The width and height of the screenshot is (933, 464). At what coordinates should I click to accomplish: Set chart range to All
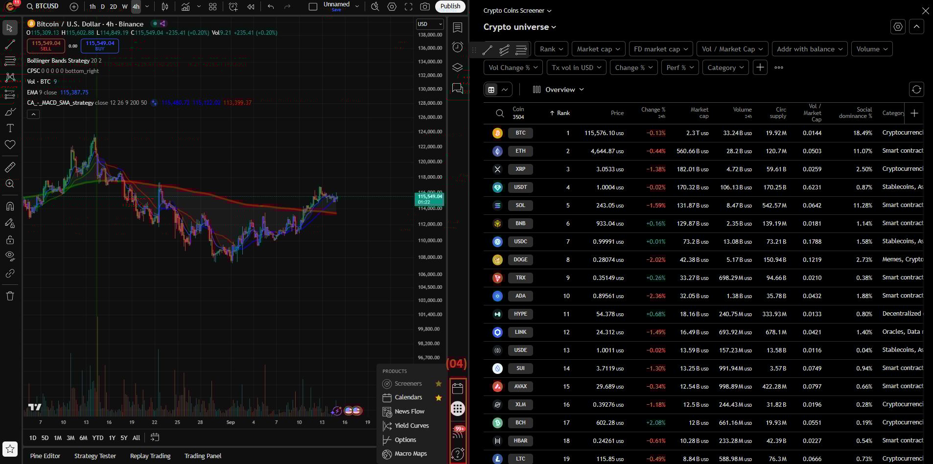tap(136, 438)
